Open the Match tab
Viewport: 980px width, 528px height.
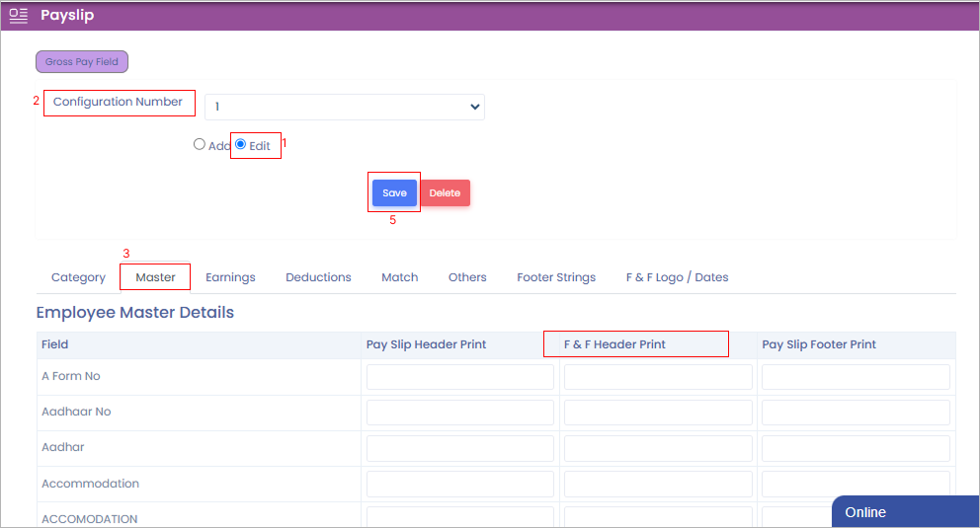click(x=399, y=277)
